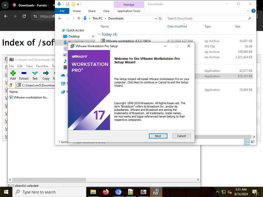Screen dimensions: 263x197
Task: Click the 7-Zip path address field
Action: (x=36, y=85)
